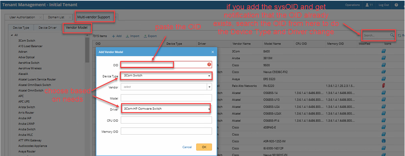This screenshot has width=405, height=156.
Task: Select Aruba WLC in the tree
Action: click(25, 135)
